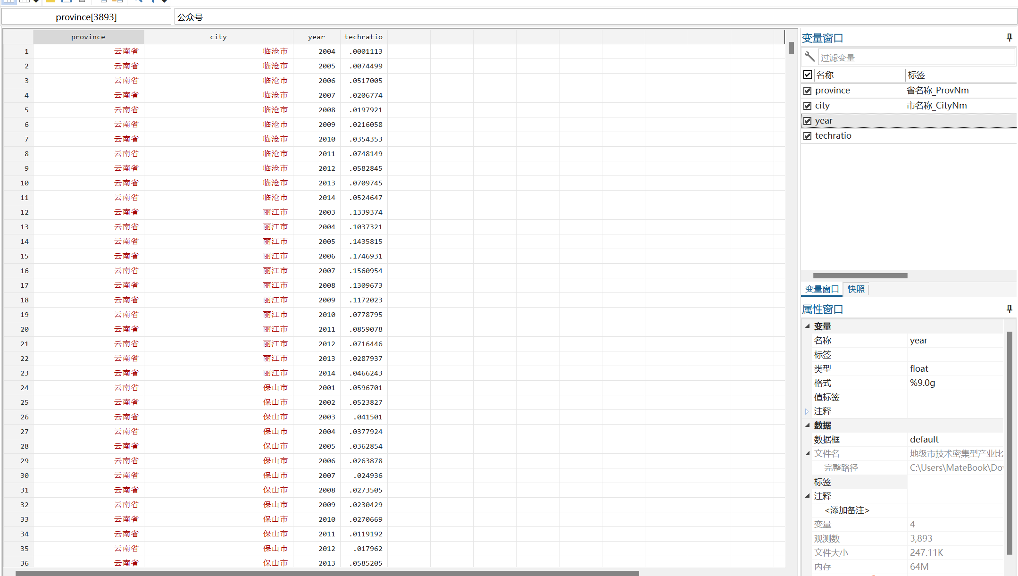Image resolution: width=1018 pixels, height=576 pixels.
Task: Select the 变量窗口 tab
Action: point(822,289)
